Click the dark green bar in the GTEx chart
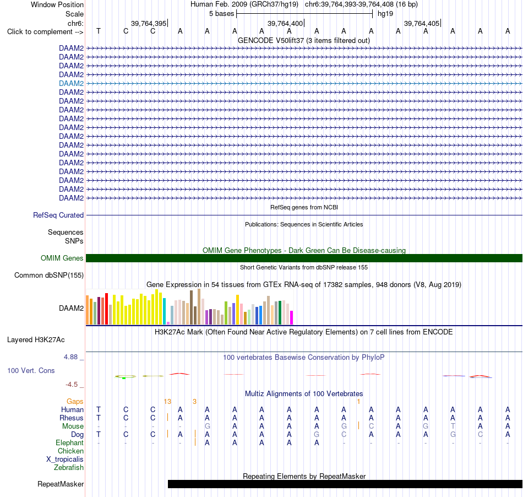The image size is (523, 497). (280, 312)
